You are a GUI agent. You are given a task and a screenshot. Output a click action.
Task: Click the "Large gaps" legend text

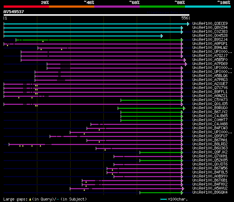point(15,199)
